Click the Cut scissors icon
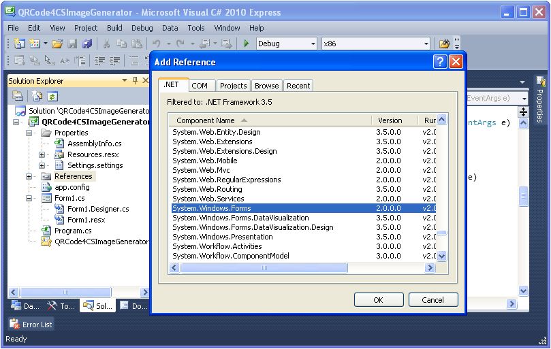551x349 pixels. pyautogui.click(x=106, y=44)
